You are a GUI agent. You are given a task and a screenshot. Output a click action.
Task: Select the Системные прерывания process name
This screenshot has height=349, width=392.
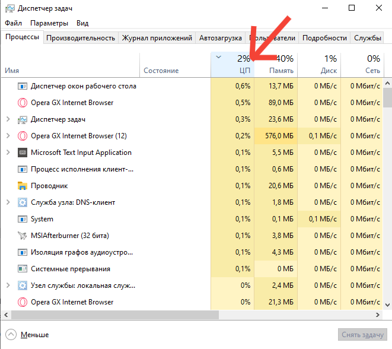click(x=71, y=269)
